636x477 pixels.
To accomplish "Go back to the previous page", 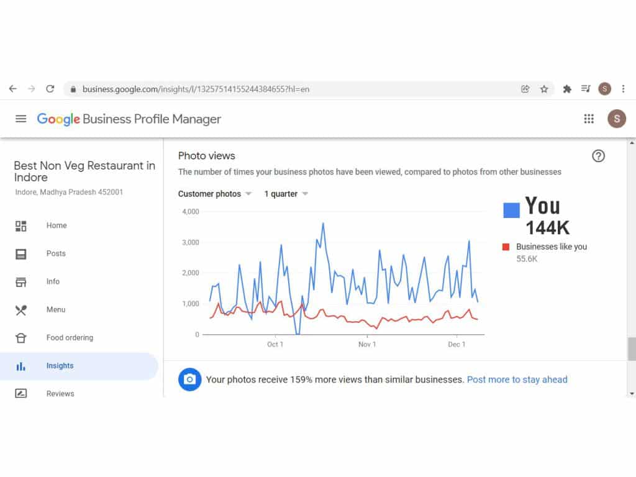I will pyautogui.click(x=13, y=89).
